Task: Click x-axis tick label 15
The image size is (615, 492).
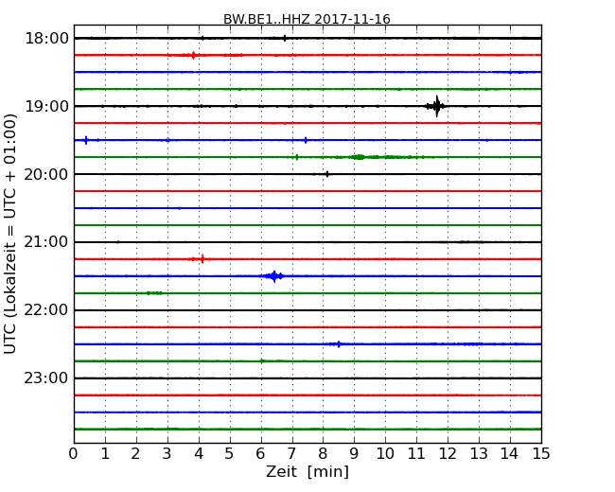Action: point(541,453)
